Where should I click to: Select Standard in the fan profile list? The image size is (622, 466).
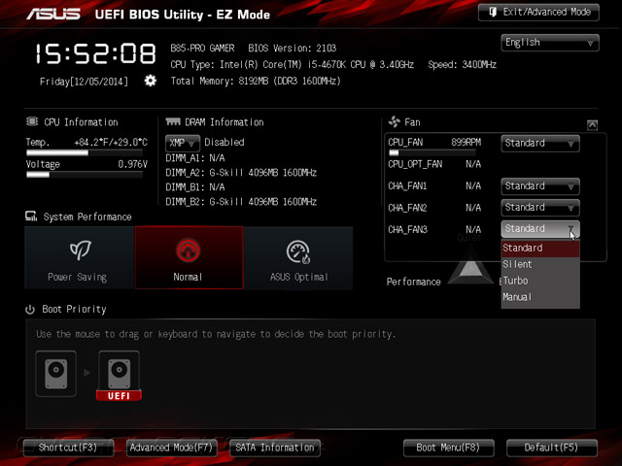540,249
